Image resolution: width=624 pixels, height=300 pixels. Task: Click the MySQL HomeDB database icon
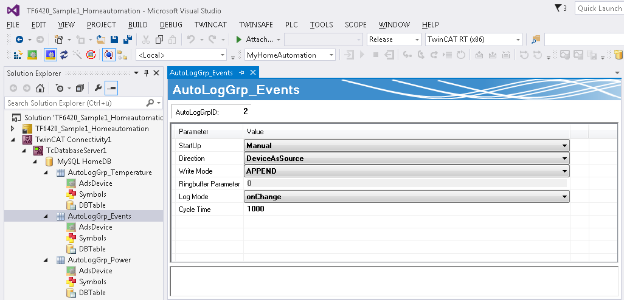[49, 162]
